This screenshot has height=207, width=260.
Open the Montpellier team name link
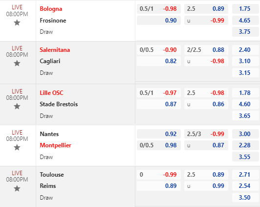click(x=56, y=145)
